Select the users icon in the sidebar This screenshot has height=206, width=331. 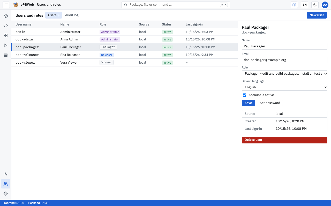pyautogui.click(x=6, y=184)
